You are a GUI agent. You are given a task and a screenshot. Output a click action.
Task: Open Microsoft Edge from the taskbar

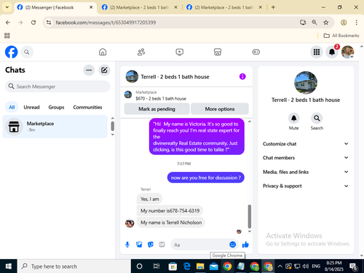pyautogui.click(x=186, y=266)
